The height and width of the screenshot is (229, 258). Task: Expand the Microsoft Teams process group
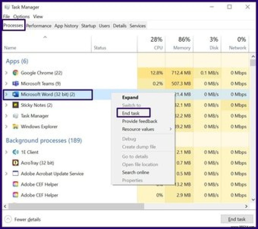[x=6, y=84]
